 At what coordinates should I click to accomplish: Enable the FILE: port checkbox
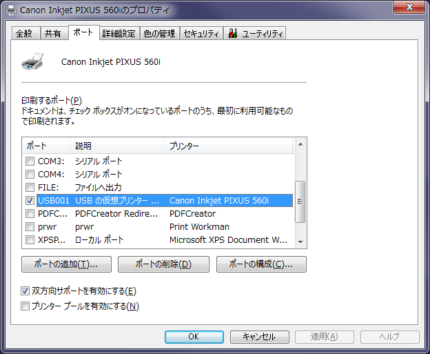tap(30, 187)
